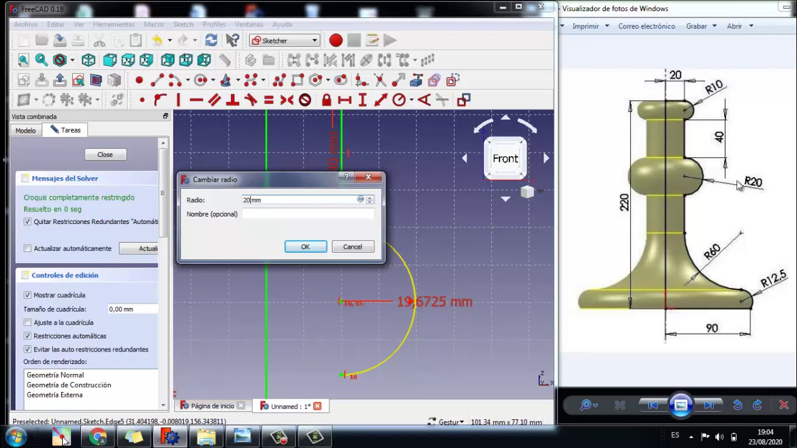The height and width of the screenshot is (448, 797).
Task: Click the What's This help cursor icon
Action: 232,40
